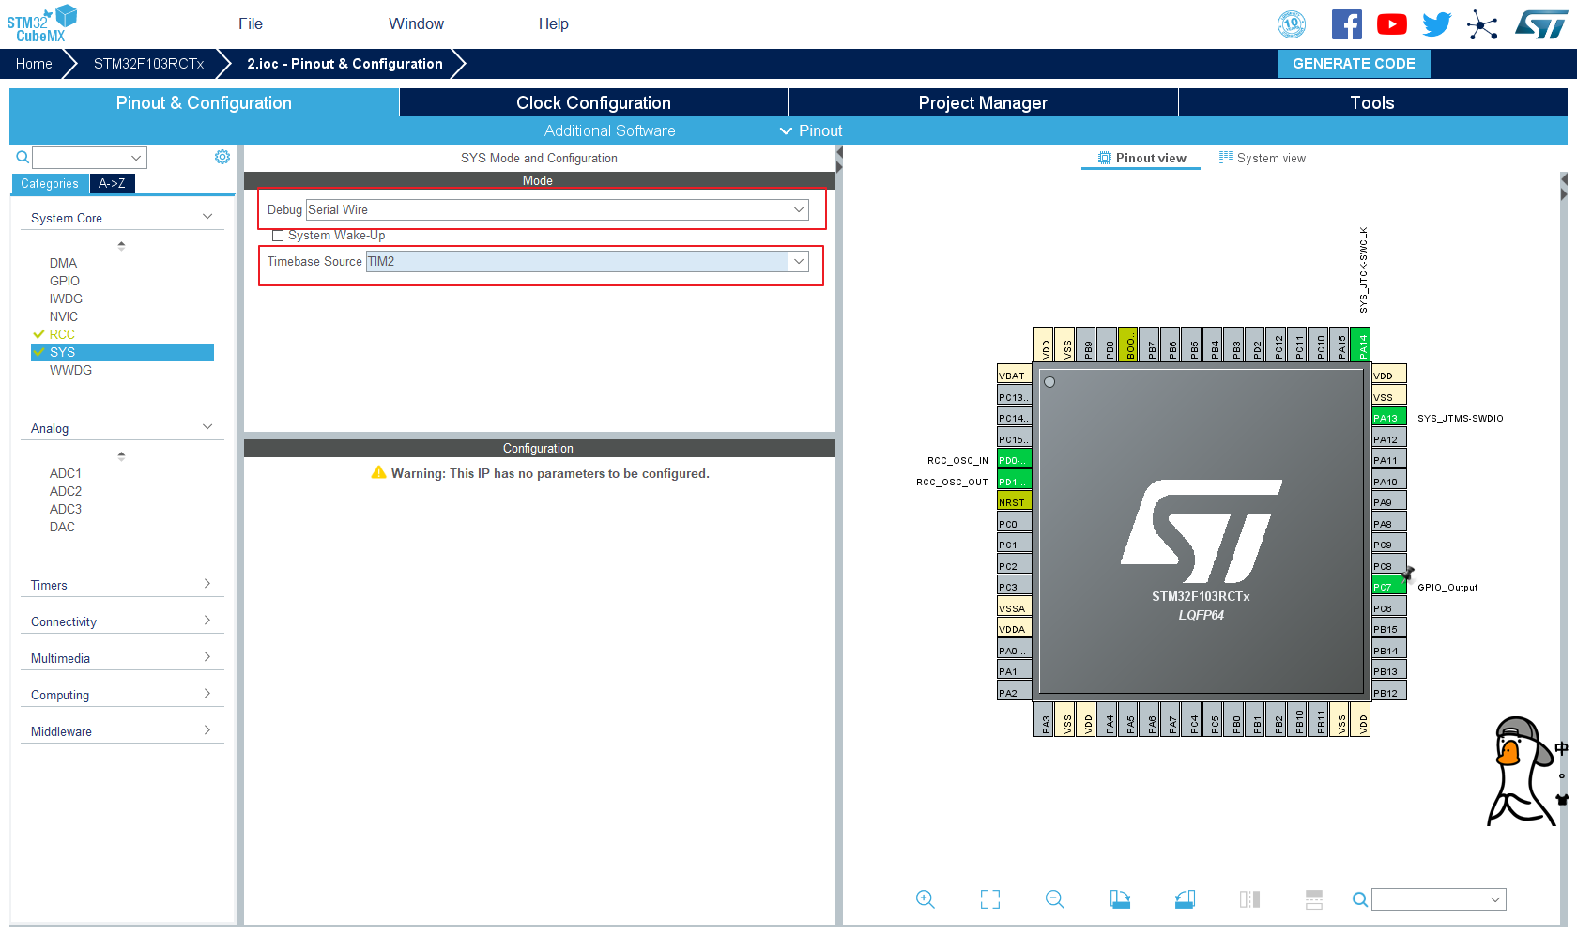
Task: Select RCC in System Core
Action: (62, 334)
